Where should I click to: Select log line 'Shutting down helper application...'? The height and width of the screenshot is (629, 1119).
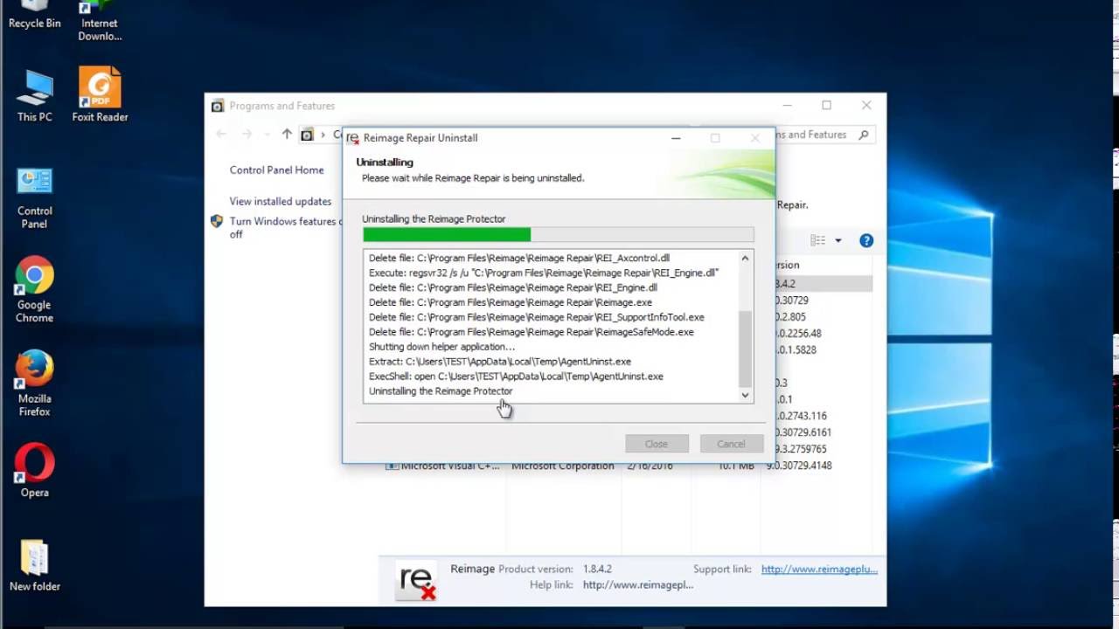pos(441,347)
